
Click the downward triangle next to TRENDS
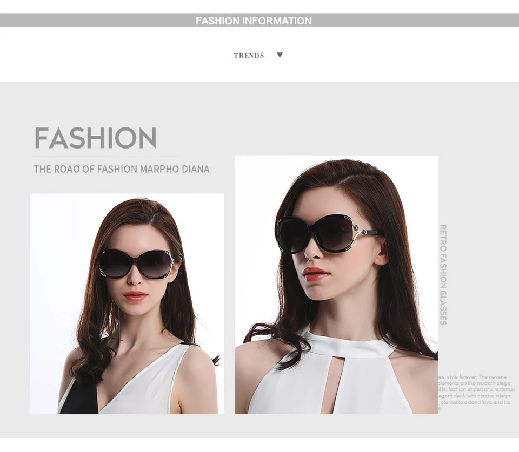280,55
